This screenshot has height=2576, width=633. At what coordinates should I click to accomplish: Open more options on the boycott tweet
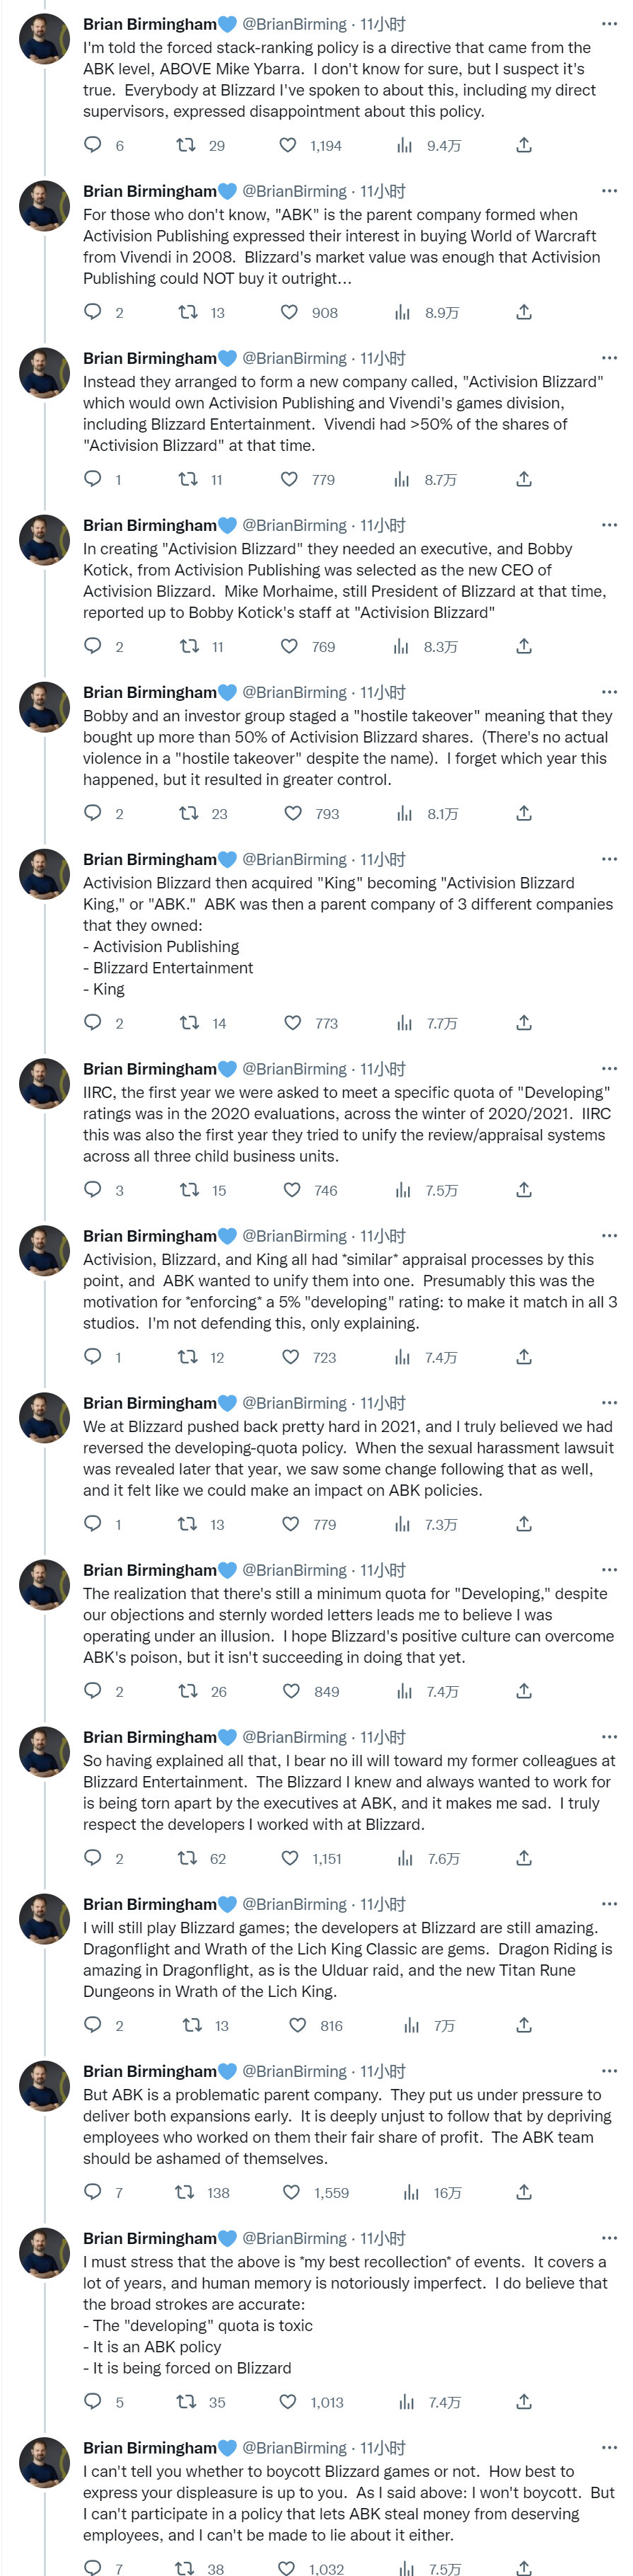pyautogui.click(x=608, y=2446)
